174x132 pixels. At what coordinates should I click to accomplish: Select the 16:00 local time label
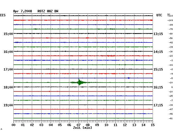click(8, 52)
